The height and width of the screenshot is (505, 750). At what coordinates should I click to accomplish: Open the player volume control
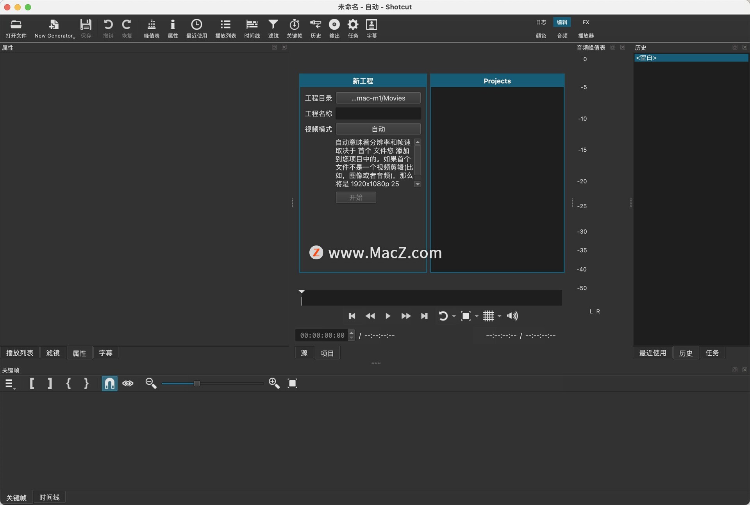point(512,316)
